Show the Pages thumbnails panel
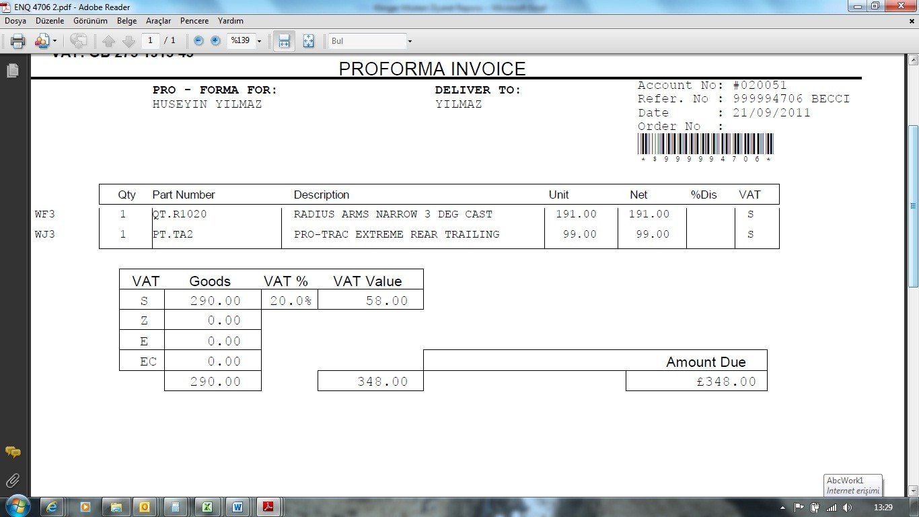919x517 pixels. pos(12,71)
